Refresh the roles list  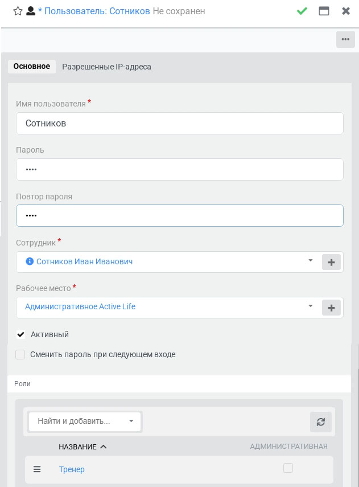click(x=320, y=421)
